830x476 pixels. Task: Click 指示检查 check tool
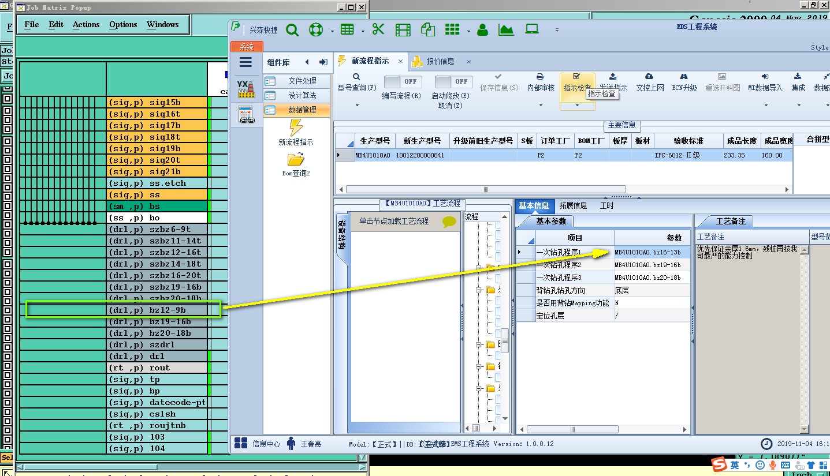(x=576, y=83)
